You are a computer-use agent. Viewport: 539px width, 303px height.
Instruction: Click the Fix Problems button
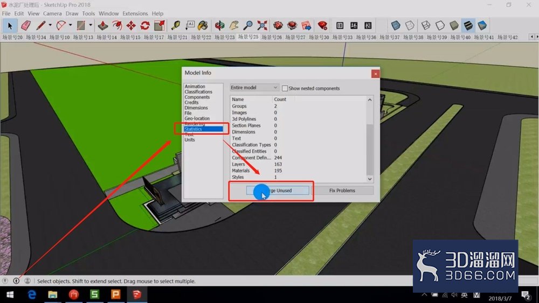pos(342,191)
